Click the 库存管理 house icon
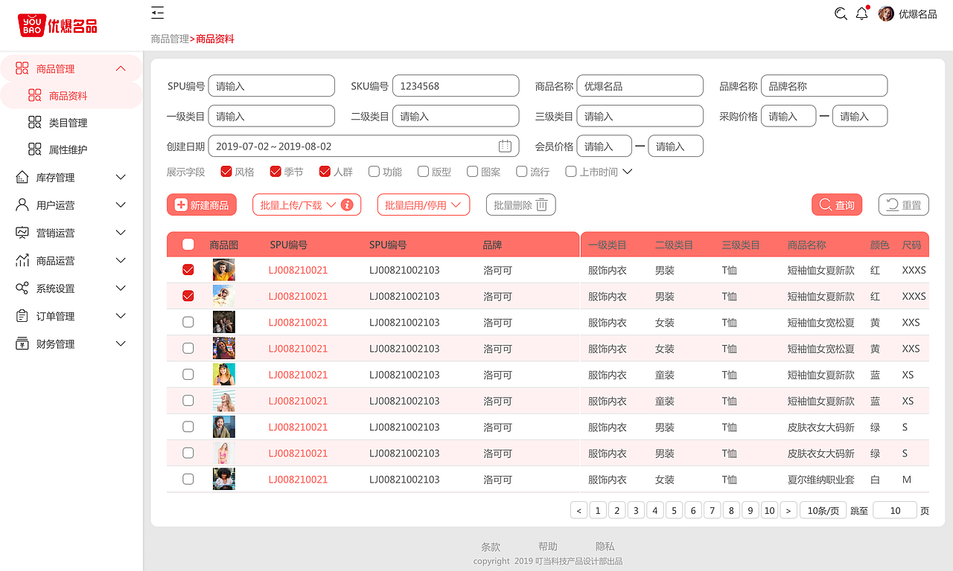 pyautogui.click(x=22, y=177)
